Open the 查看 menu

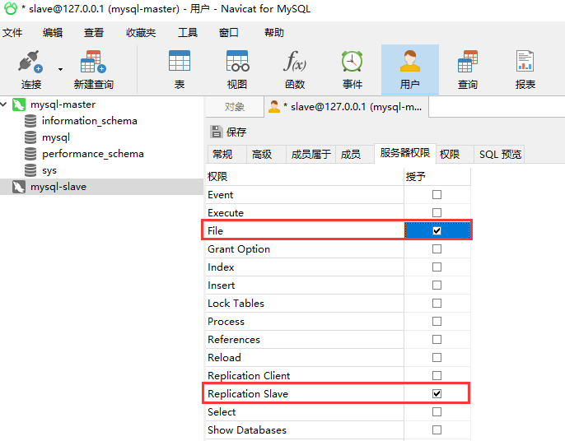point(94,33)
